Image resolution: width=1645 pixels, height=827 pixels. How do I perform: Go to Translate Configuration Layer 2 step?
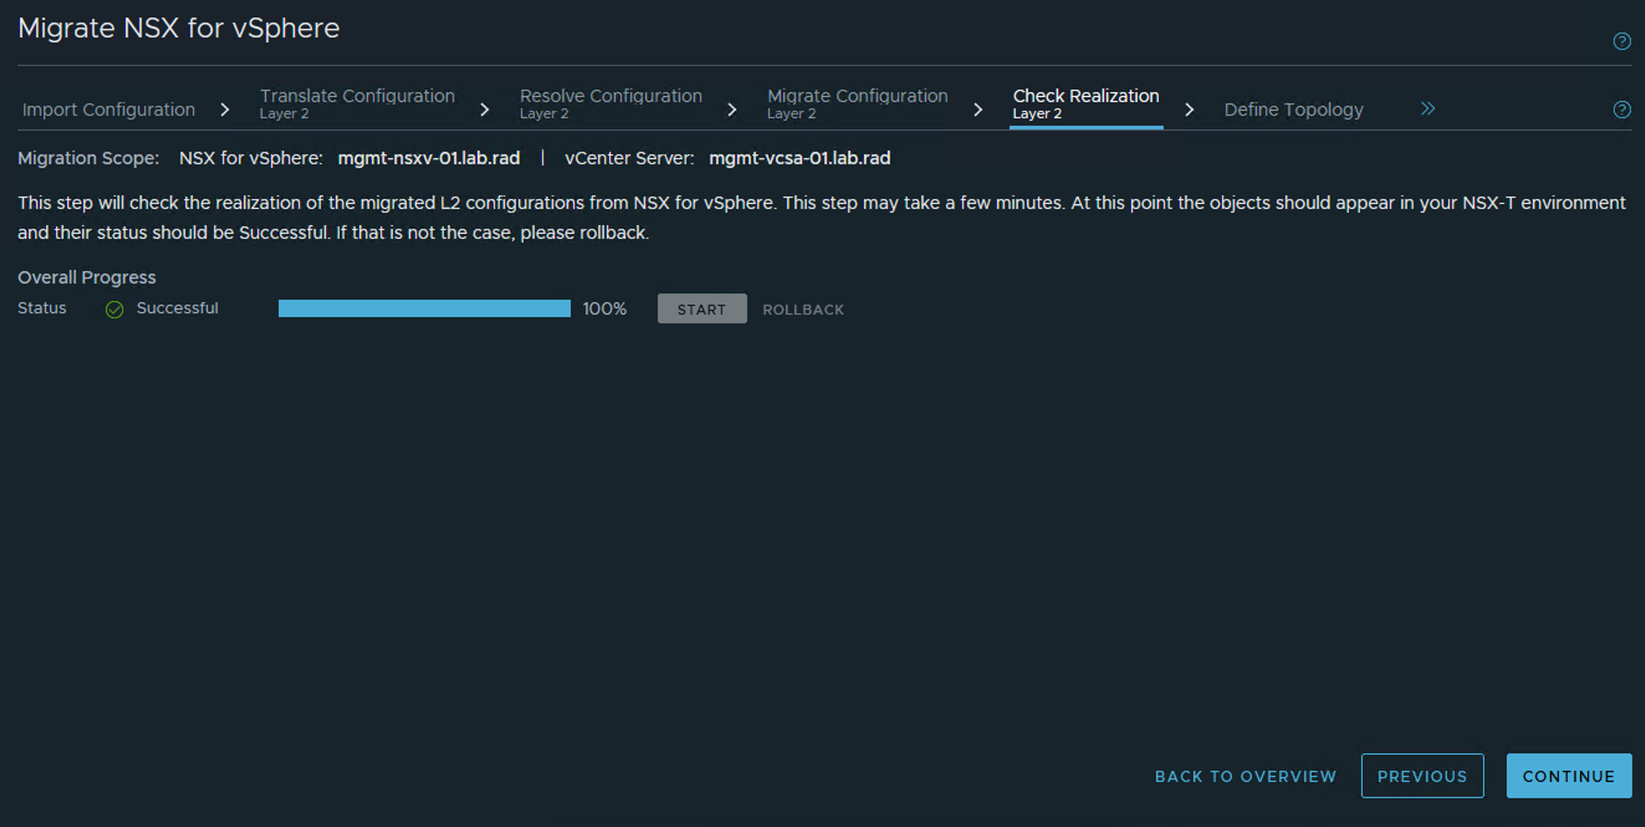tap(357, 103)
